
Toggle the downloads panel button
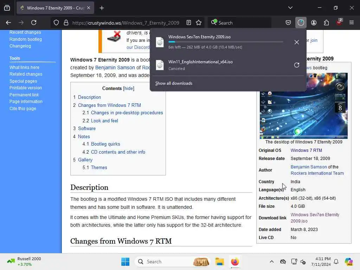point(301,22)
